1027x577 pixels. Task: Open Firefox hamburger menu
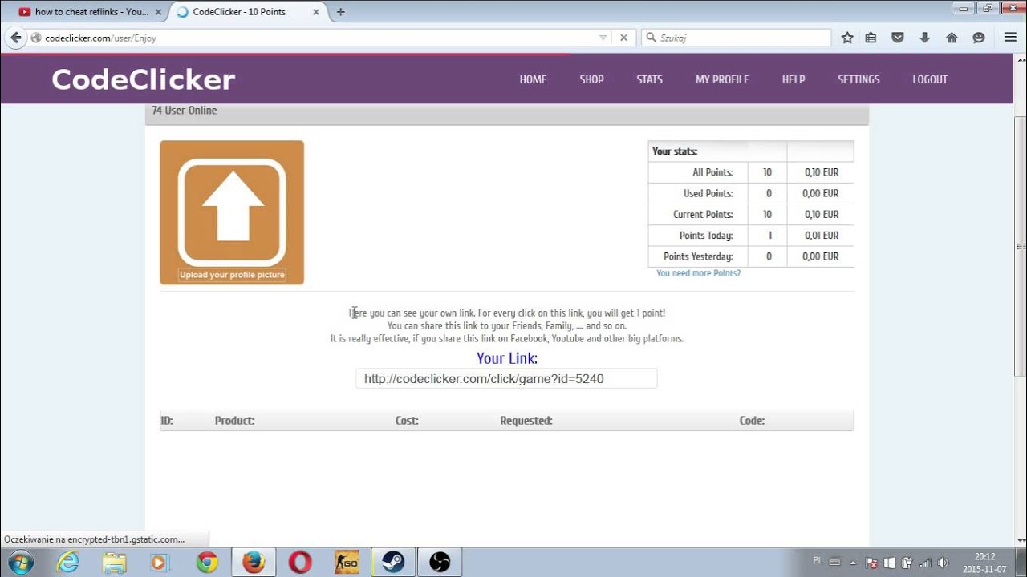point(1010,38)
